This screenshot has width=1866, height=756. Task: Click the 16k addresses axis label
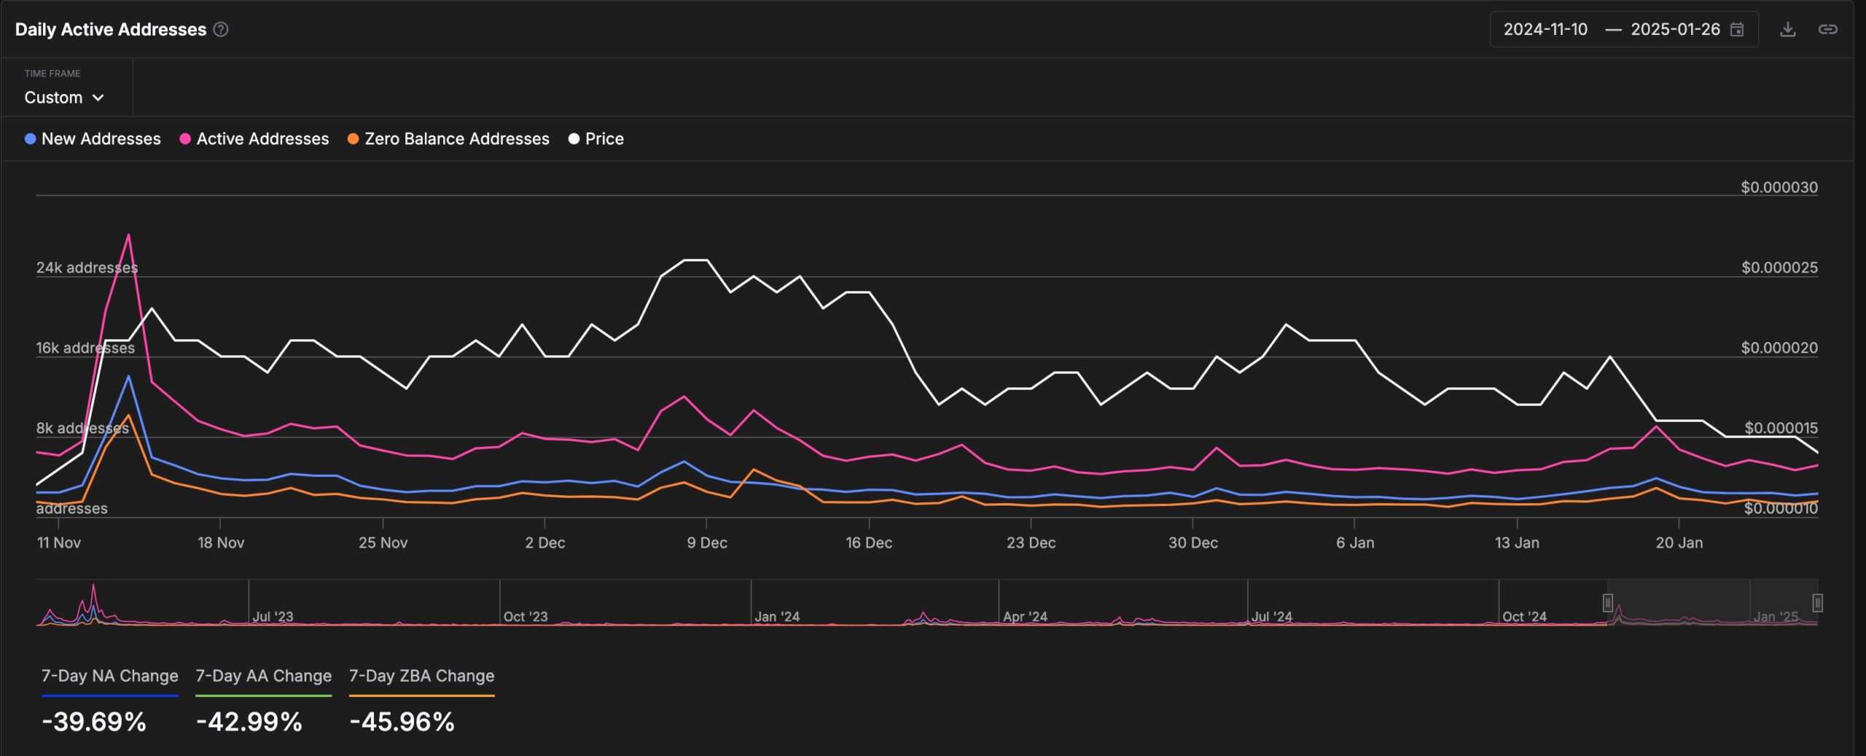pyautogui.click(x=85, y=347)
